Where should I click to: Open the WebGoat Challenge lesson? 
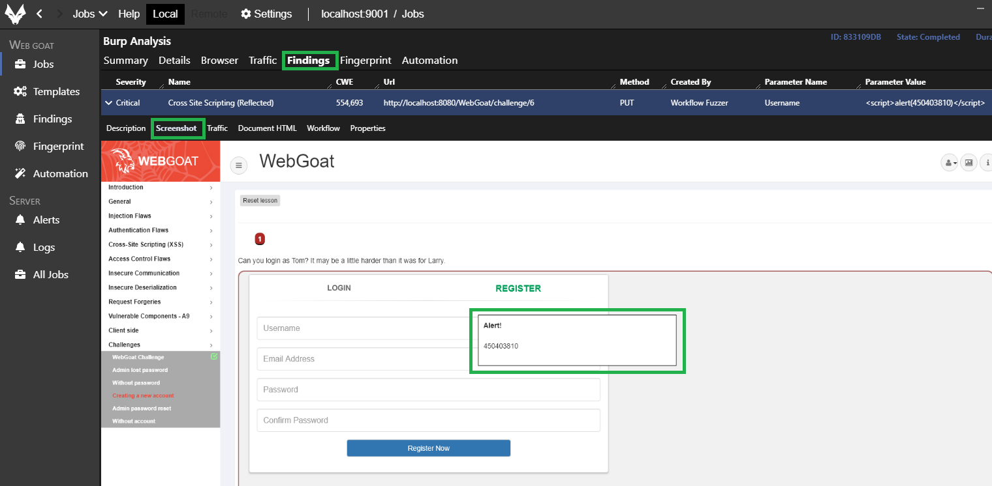138,358
